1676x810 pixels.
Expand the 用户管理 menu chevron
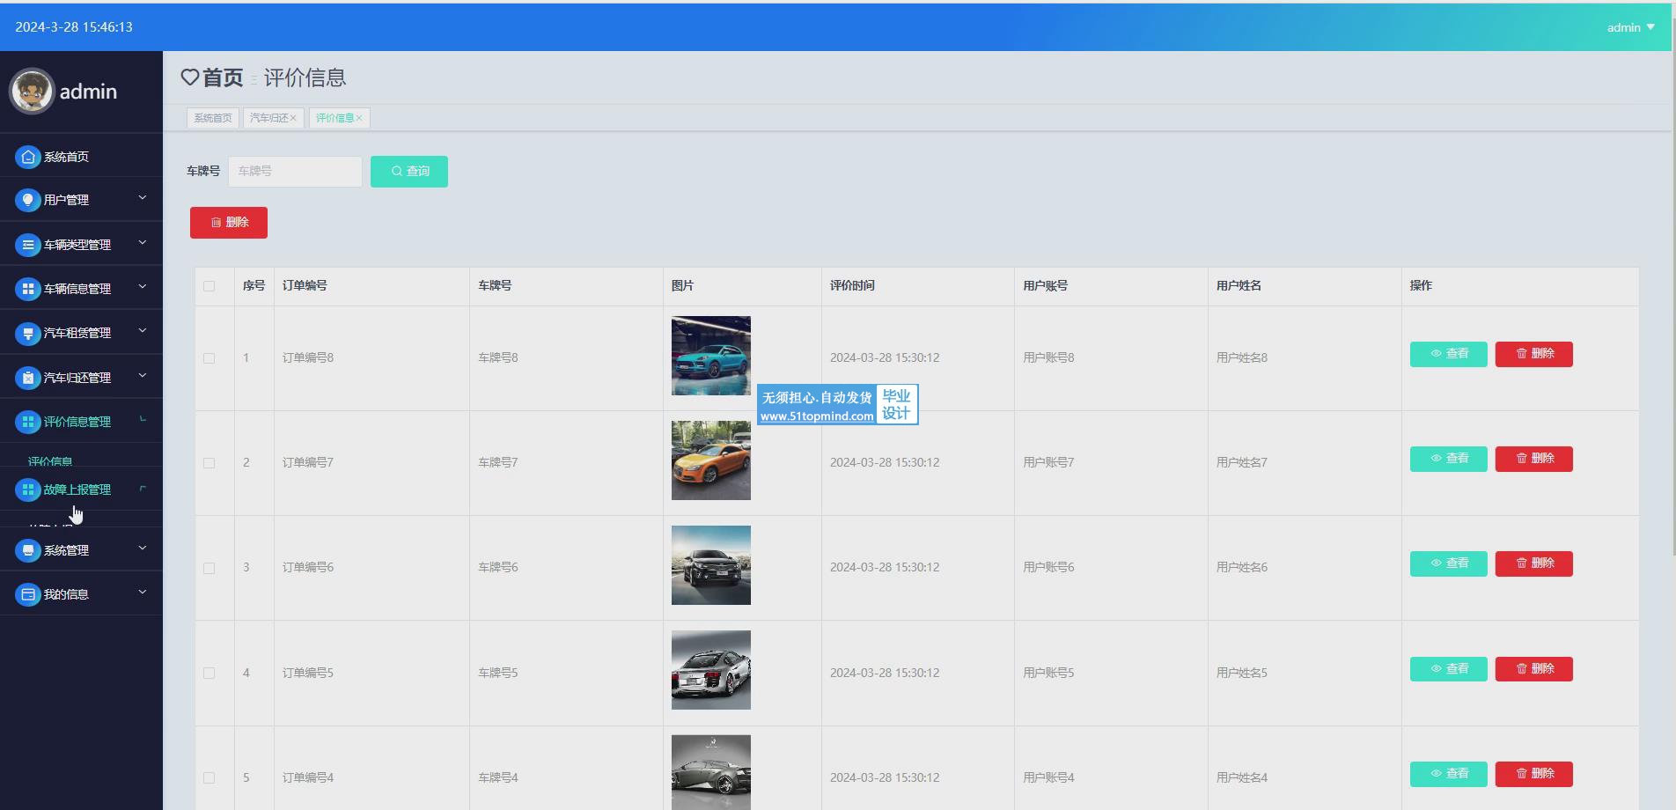point(143,199)
